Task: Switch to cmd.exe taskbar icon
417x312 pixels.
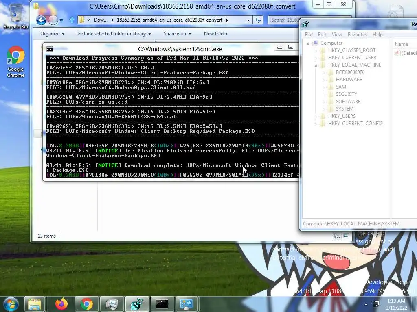Action: coord(162,304)
